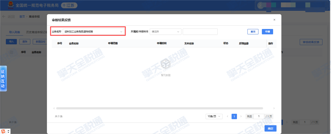
Task: Open the 征纳互动 side panel
Action: 3,79
